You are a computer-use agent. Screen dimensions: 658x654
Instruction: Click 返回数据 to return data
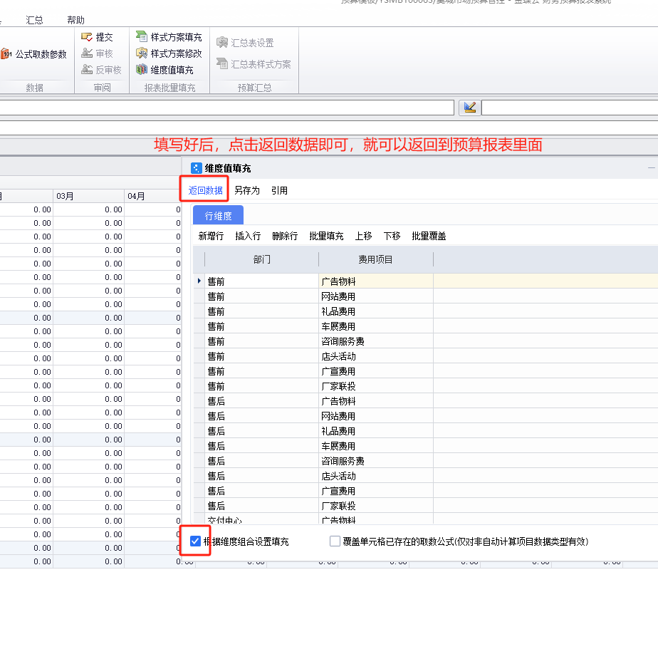[205, 190]
